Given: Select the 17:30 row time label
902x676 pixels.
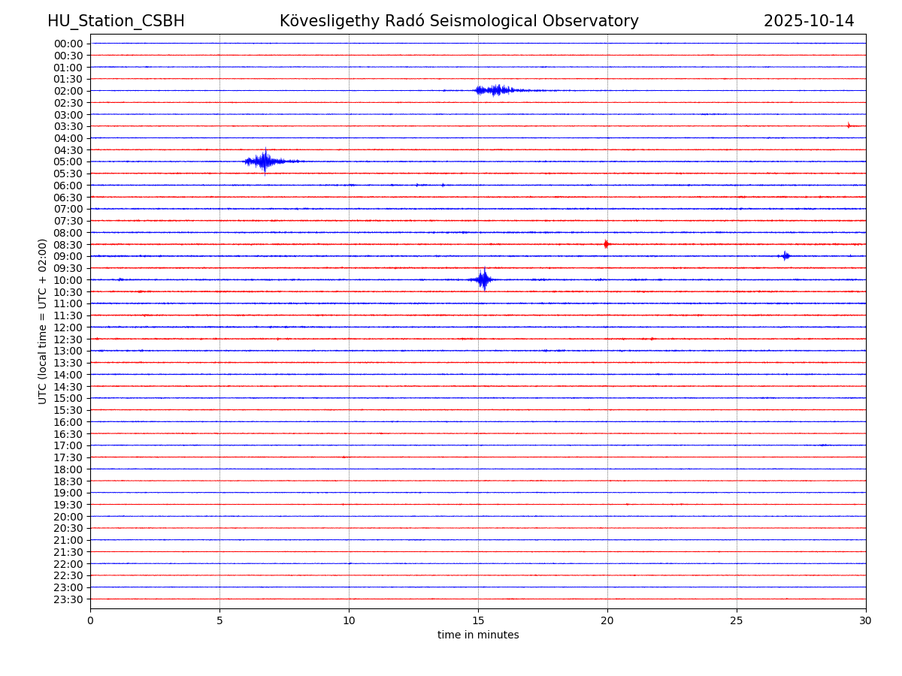Looking at the screenshot, I should (x=68, y=457).
